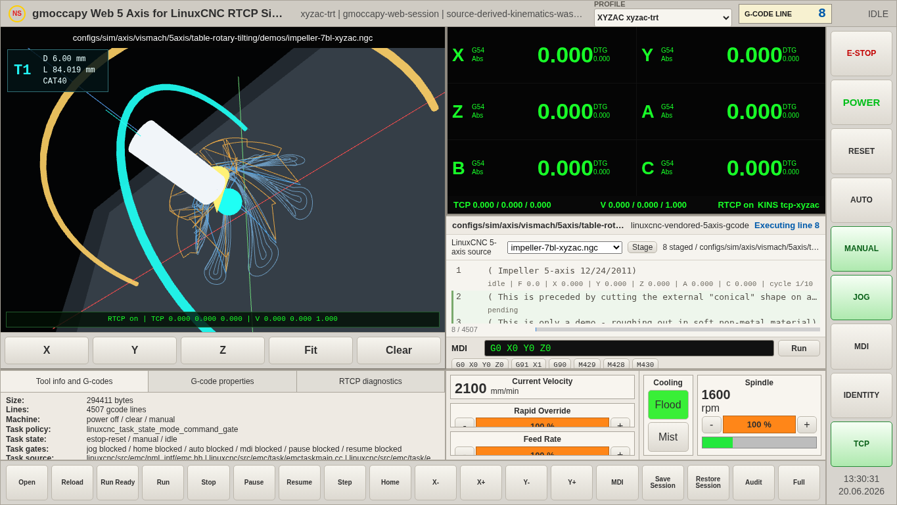The height and width of the screenshot is (505, 897).
Task: Switch to MANUAL mode
Action: tap(861, 249)
